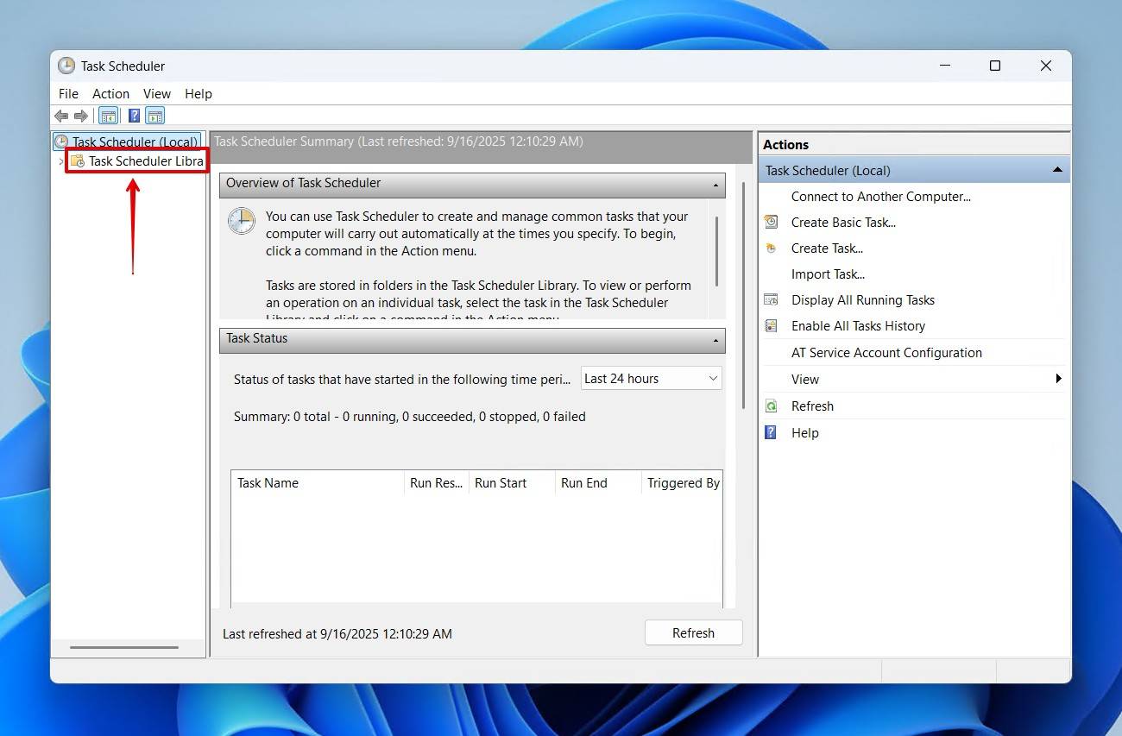This screenshot has height=736, width=1122.
Task: Toggle the Action pane visibility icon
Action: click(x=155, y=115)
